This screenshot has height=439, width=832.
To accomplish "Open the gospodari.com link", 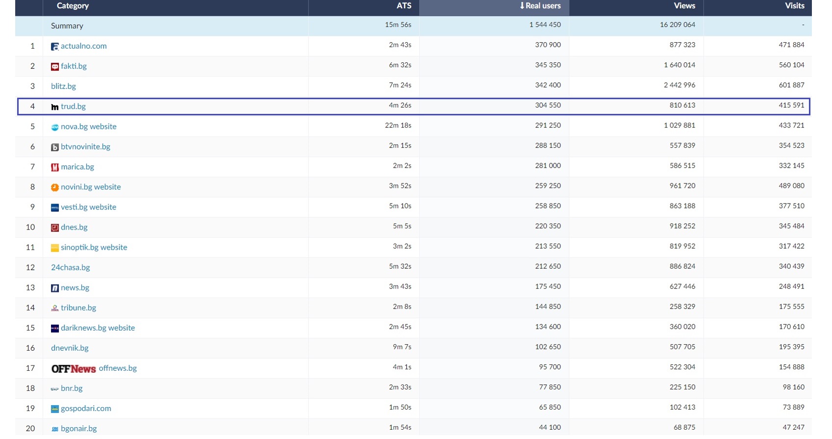I will tap(86, 408).
